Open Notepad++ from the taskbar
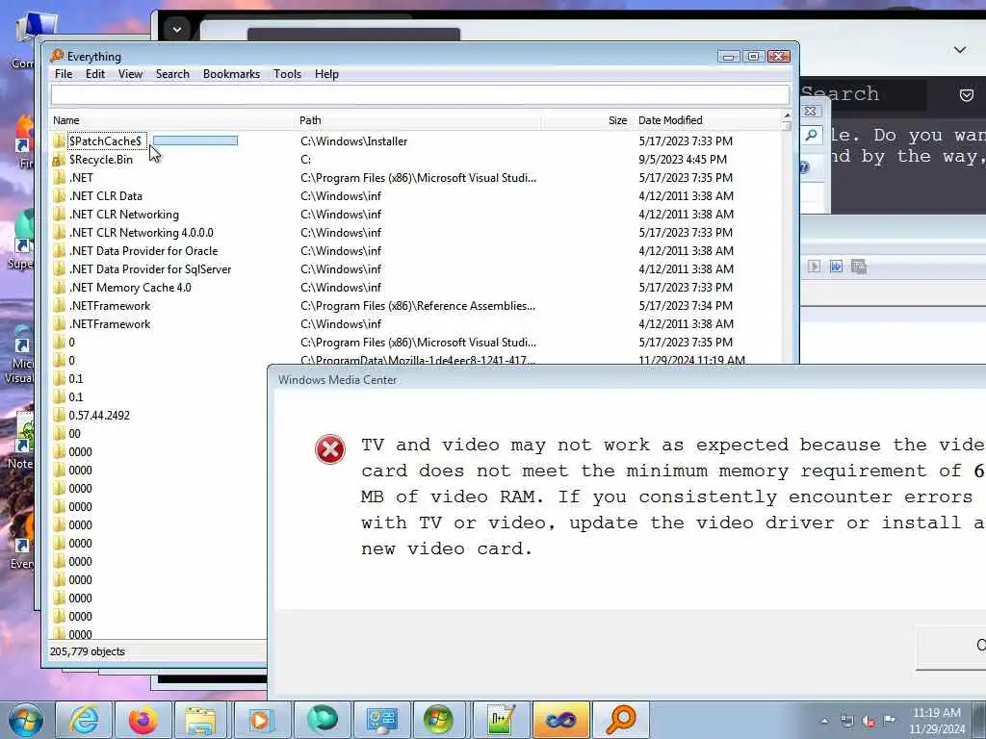This screenshot has width=986, height=739. (x=501, y=720)
